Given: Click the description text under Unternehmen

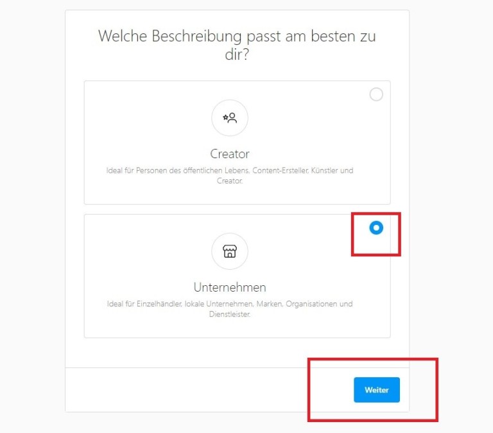Looking at the screenshot, I should (x=230, y=309).
